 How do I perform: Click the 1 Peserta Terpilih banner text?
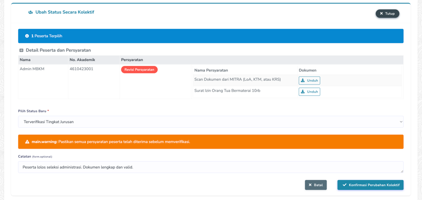pos(46,36)
